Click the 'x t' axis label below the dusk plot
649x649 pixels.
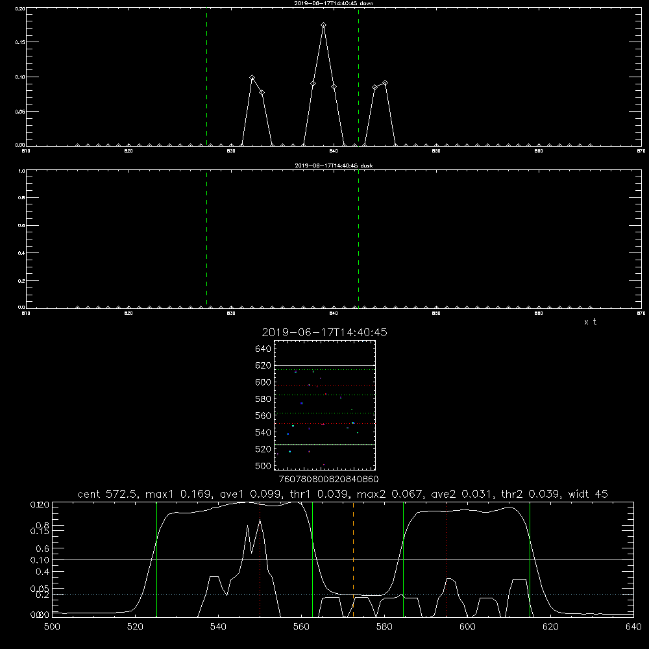coord(590,322)
